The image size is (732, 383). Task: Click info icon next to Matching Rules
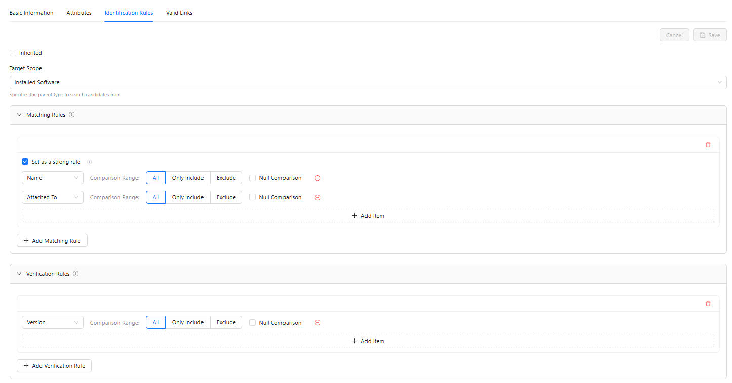click(72, 115)
